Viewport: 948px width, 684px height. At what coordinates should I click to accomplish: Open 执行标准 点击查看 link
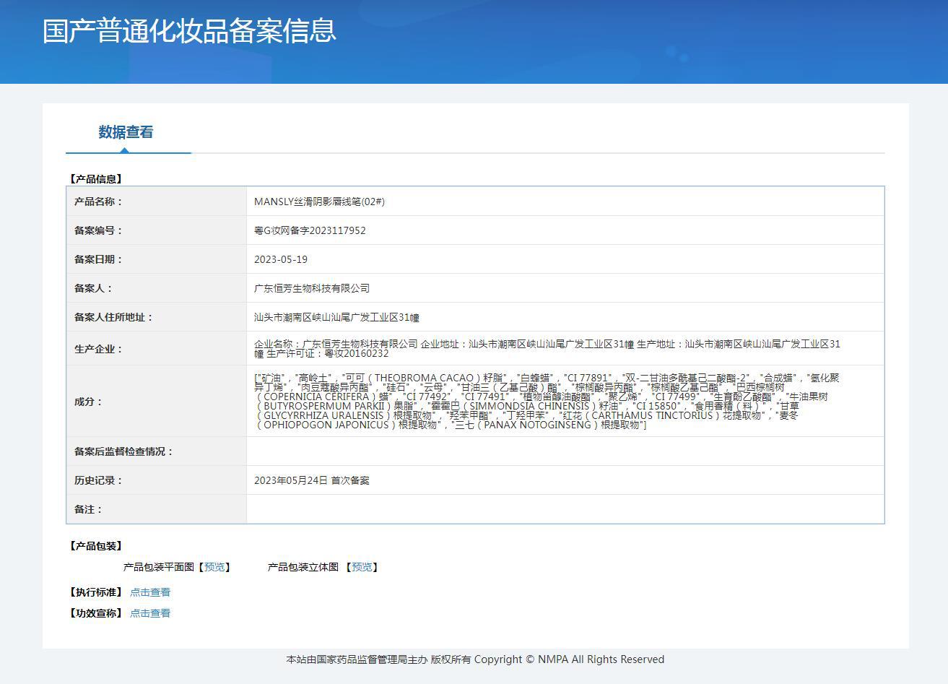point(150,592)
